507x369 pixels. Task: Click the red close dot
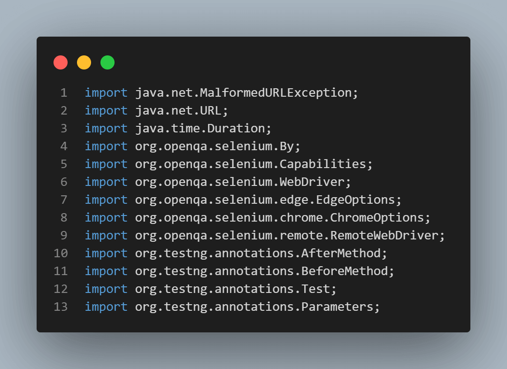tap(61, 62)
